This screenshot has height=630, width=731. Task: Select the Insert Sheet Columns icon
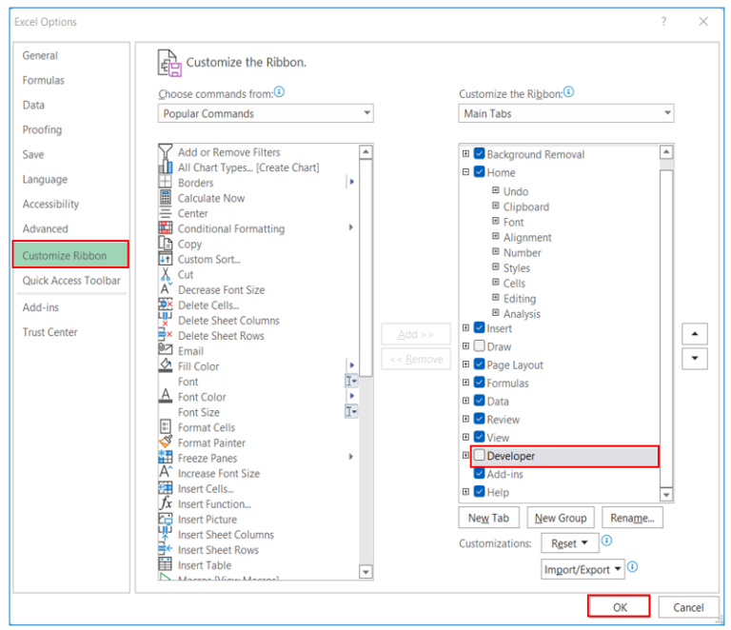click(166, 534)
